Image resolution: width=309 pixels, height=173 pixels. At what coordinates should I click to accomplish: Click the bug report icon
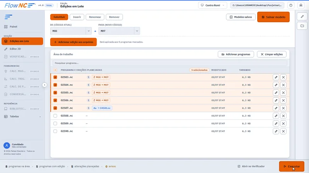[x=301, y=5]
